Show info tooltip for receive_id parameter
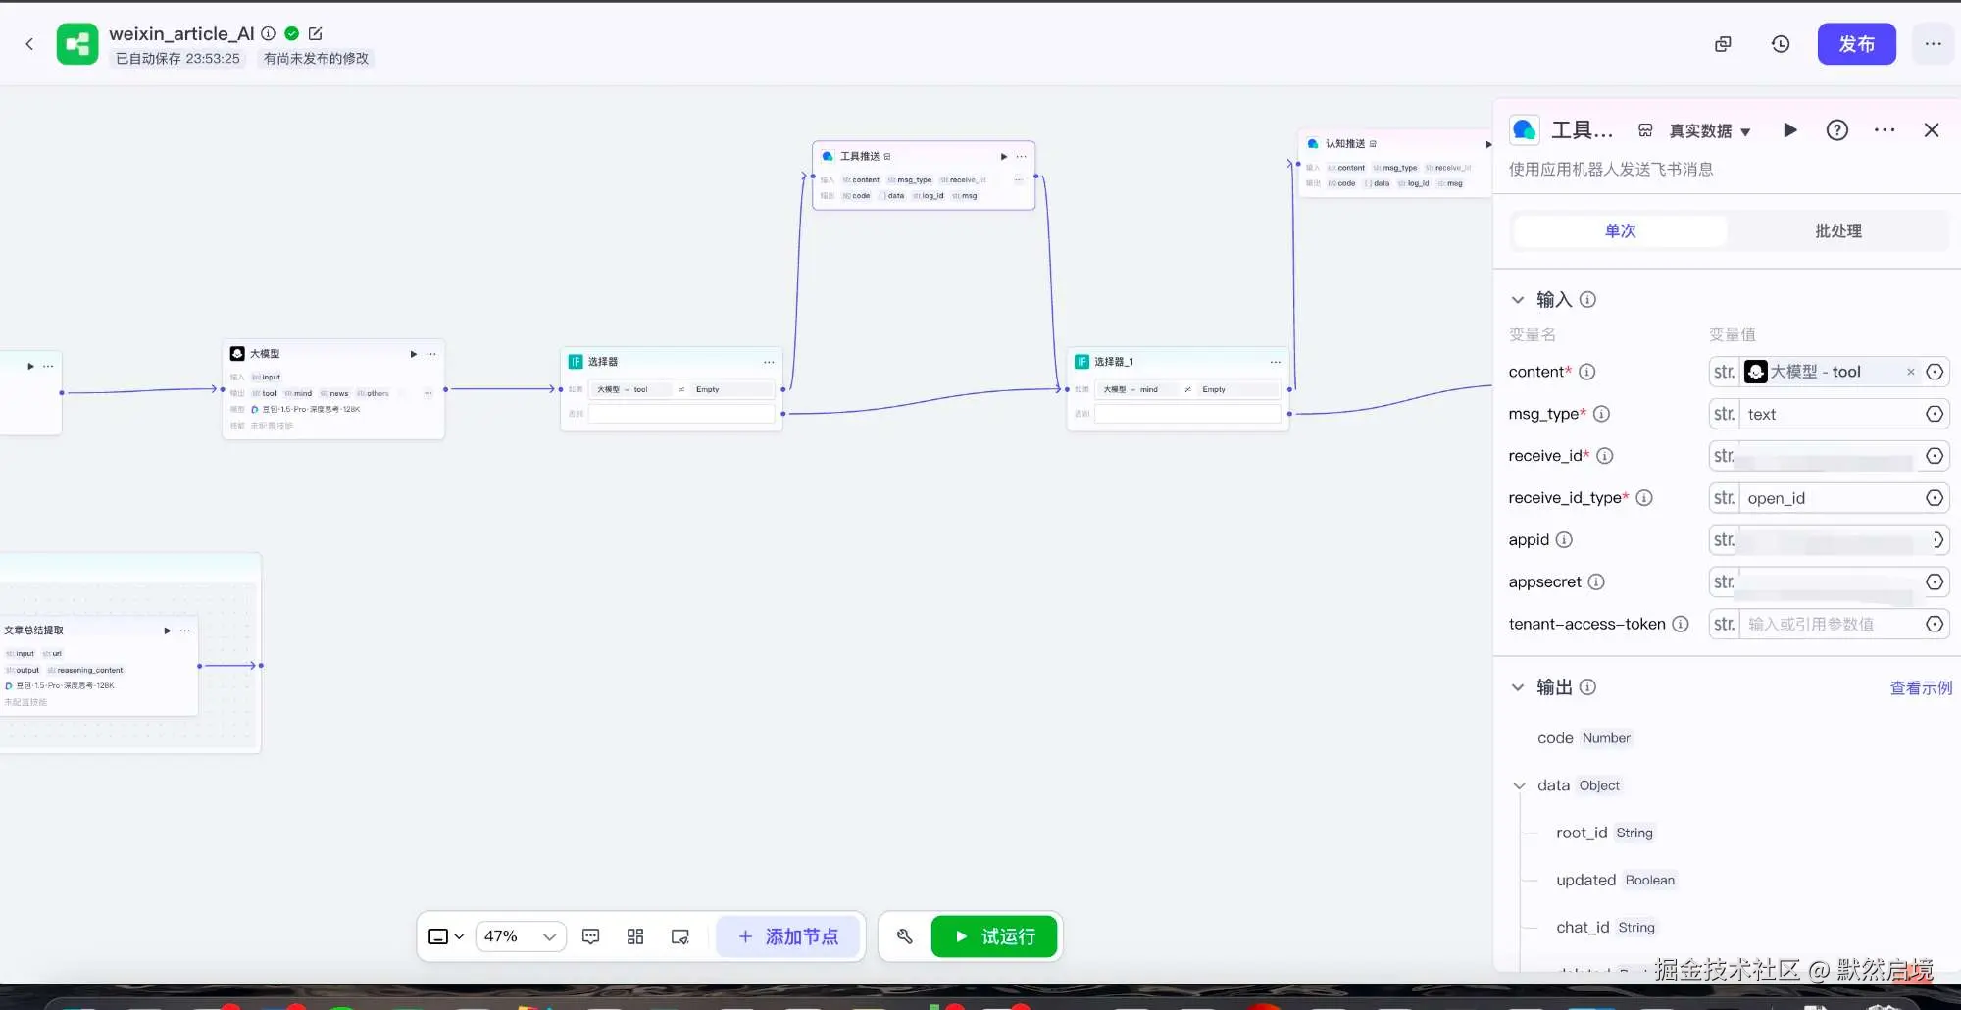This screenshot has width=1961, height=1010. (1605, 456)
